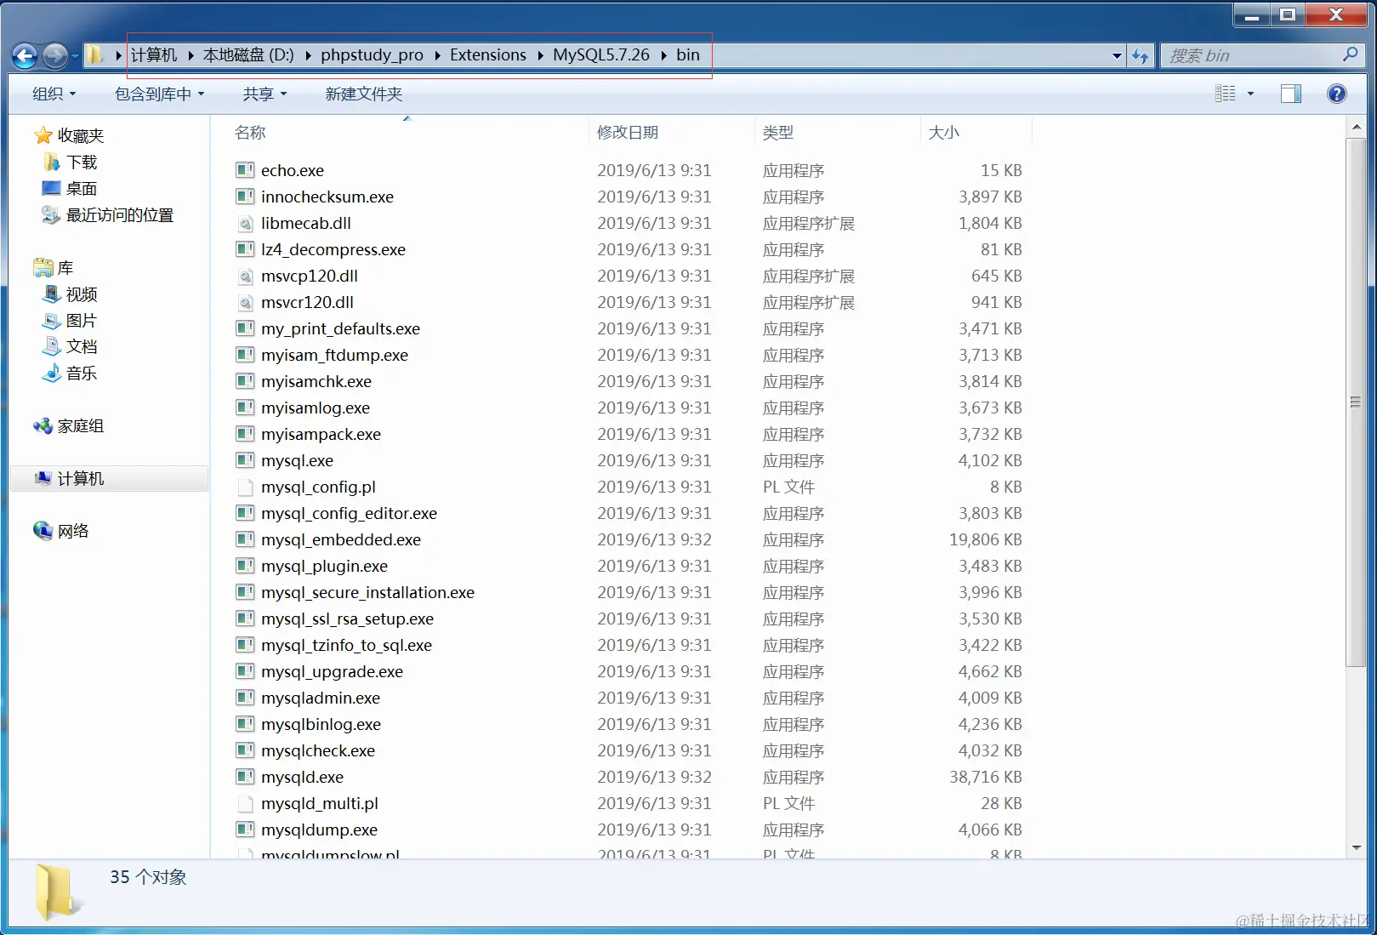Select file mysql_ssl_rsa_setup.exe
This screenshot has height=935, width=1377.
(348, 619)
